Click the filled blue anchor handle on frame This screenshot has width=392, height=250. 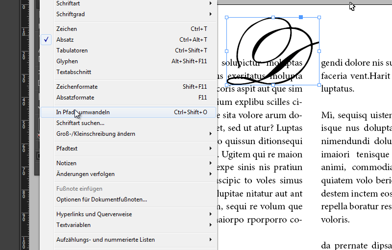click(x=301, y=17)
